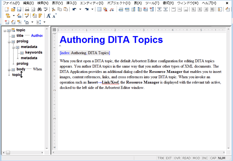Open a file with the folder icon
The height and width of the screenshot is (161, 233).
(x=13, y=9)
